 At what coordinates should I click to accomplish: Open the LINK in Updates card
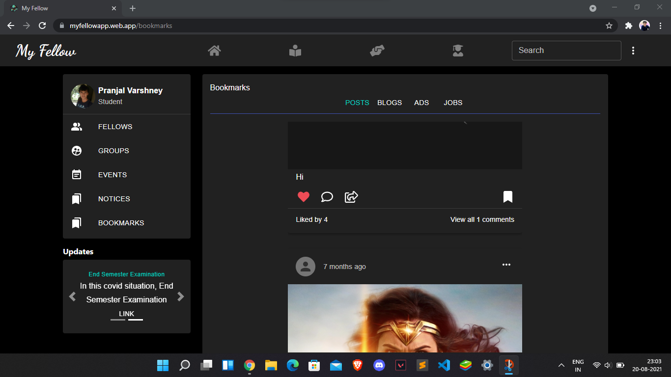tap(127, 314)
